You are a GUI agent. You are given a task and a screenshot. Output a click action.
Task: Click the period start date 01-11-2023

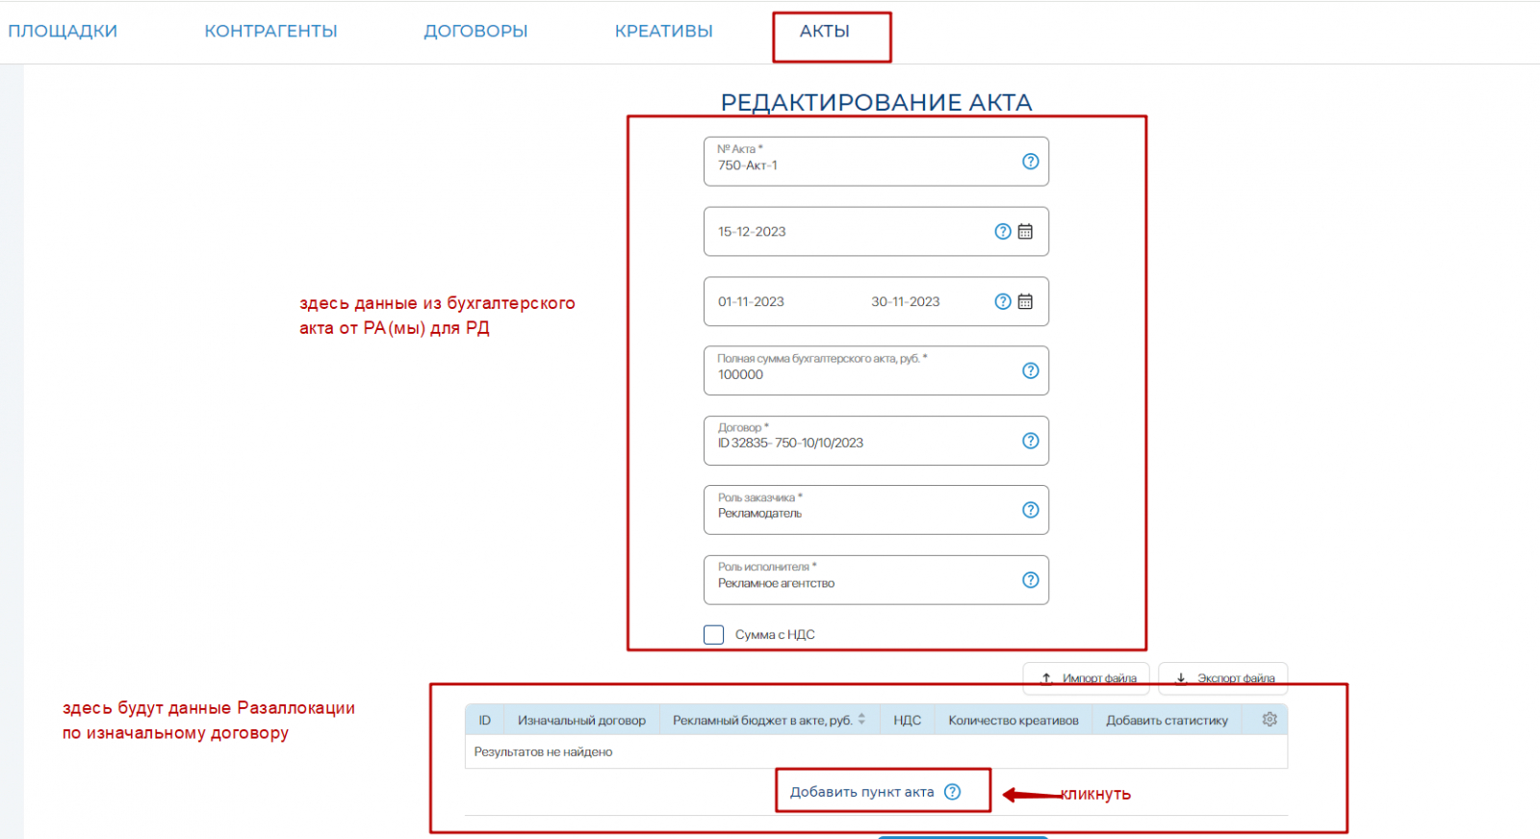[751, 302]
